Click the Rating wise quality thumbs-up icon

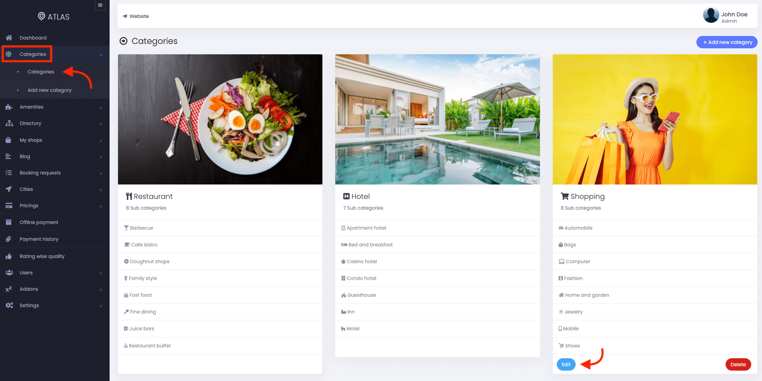[8, 256]
